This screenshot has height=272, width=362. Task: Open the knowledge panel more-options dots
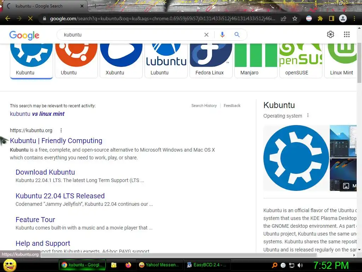[308, 115]
